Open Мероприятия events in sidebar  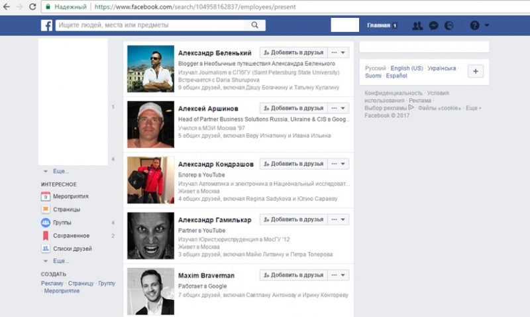(71, 196)
